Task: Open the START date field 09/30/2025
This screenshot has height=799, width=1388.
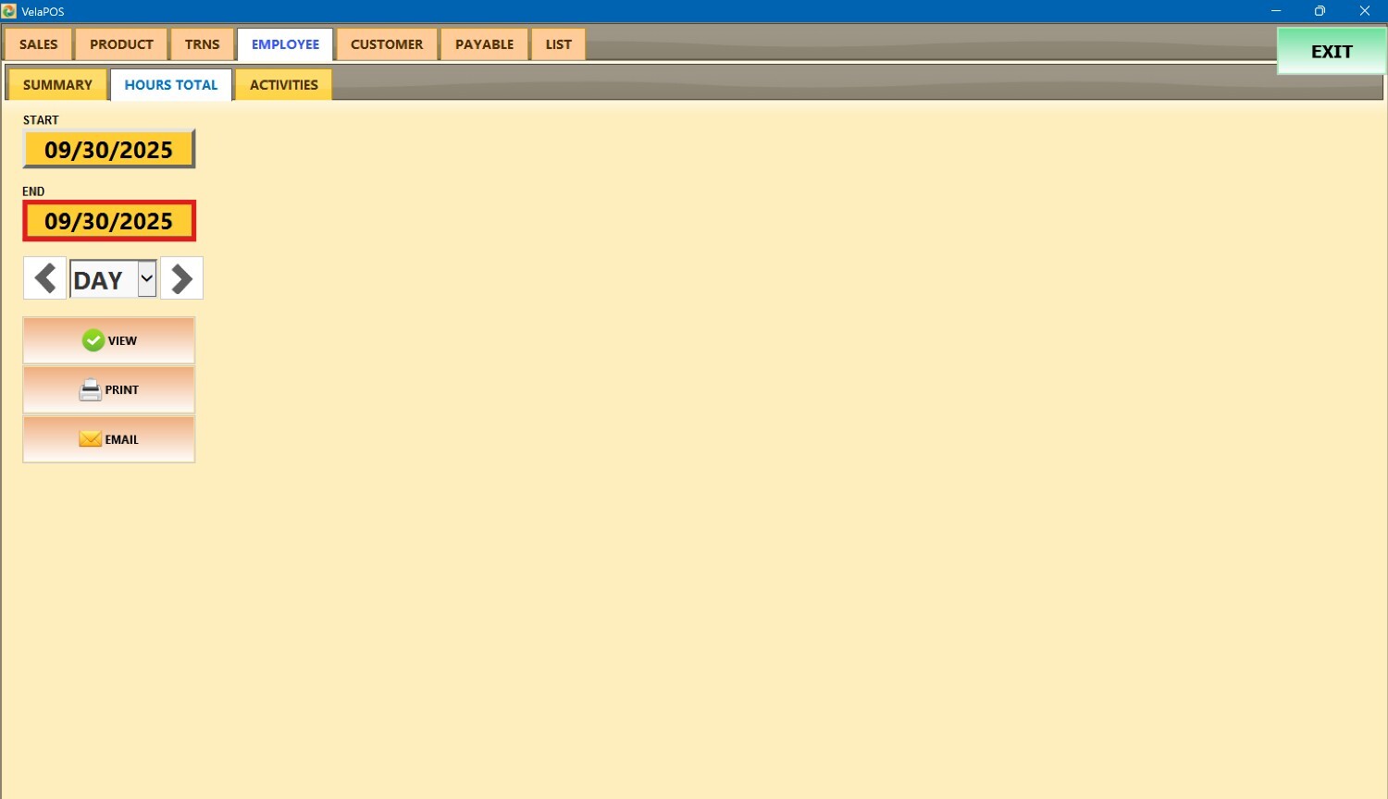Action: click(109, 150)
